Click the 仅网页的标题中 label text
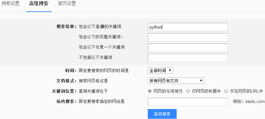The height and width of the screenshot is (119, 265). coord(206,91)
